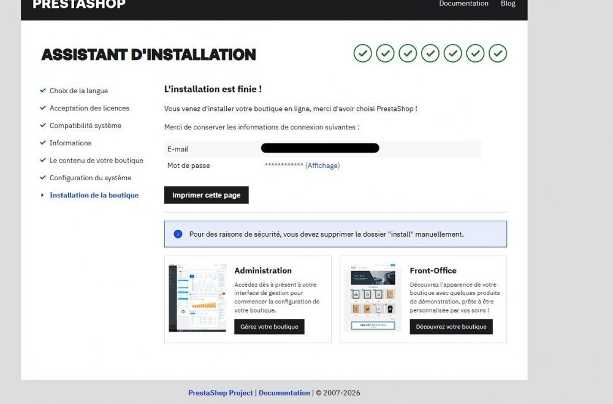The image size is (613, 404).
Task: Click the first completed step circle icon
Action: [x=362, y=53]
